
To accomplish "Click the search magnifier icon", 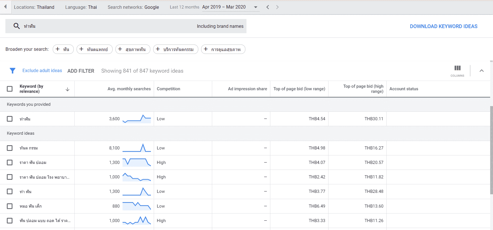I will coord(17,26).
